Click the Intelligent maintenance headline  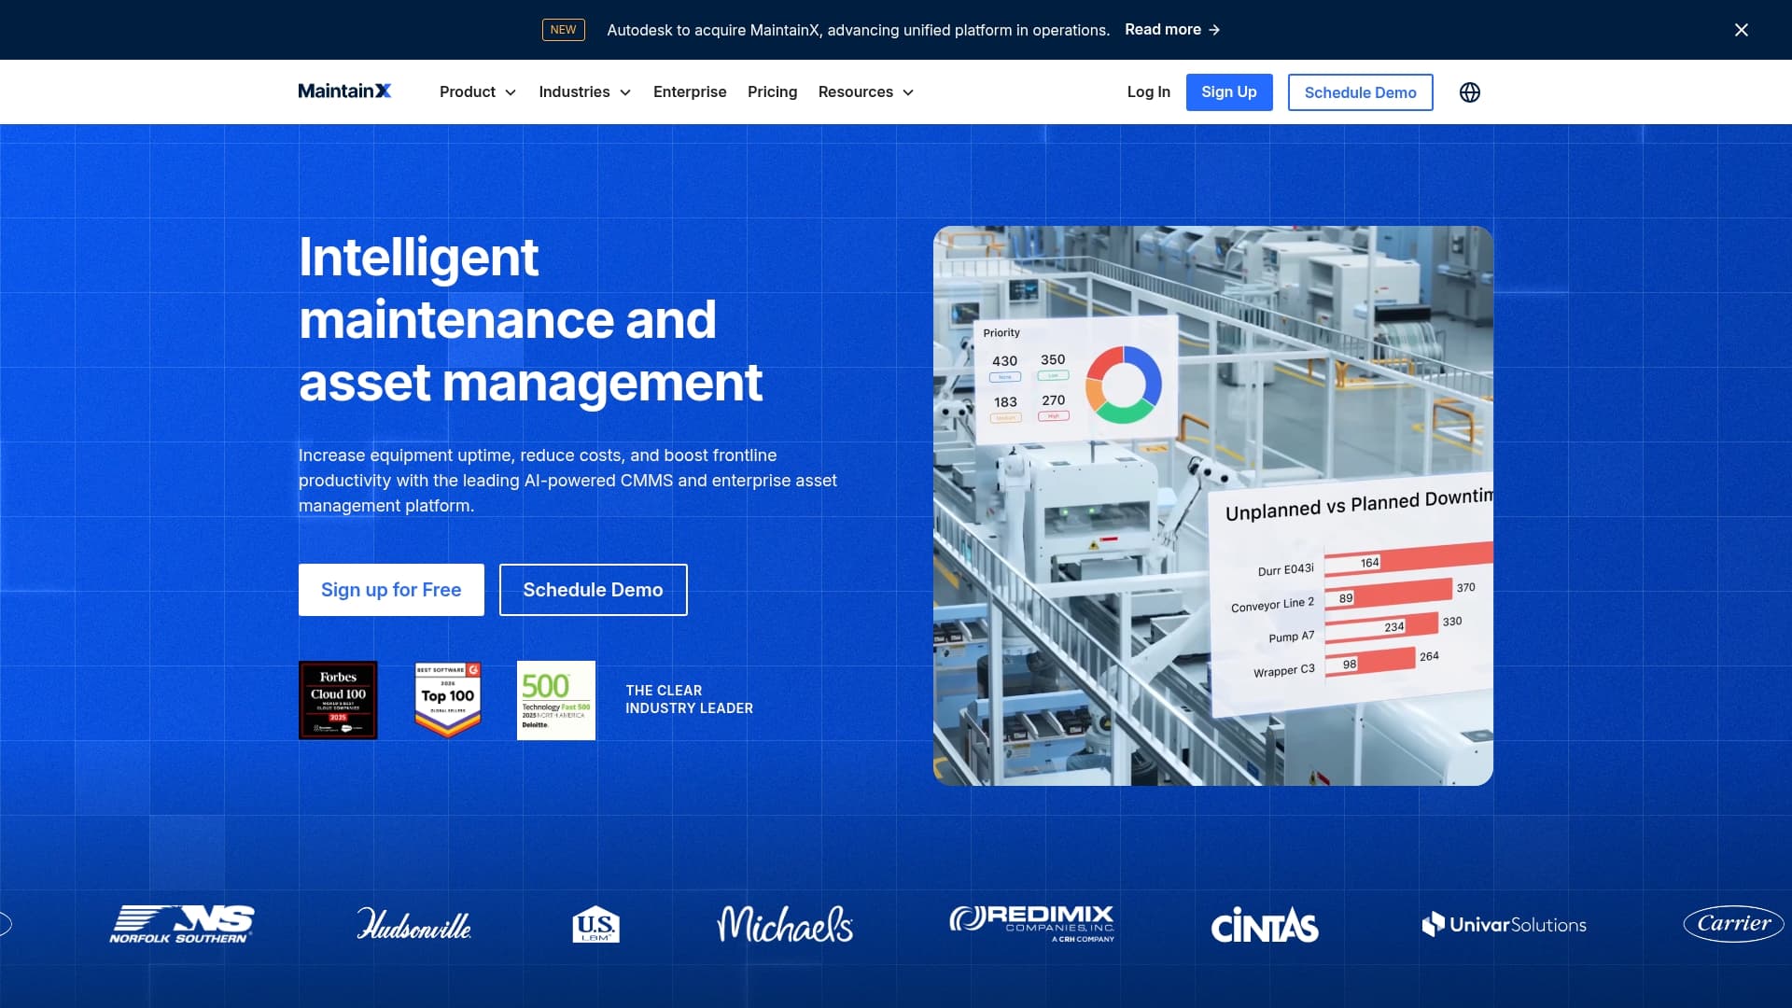click(530, 319)
